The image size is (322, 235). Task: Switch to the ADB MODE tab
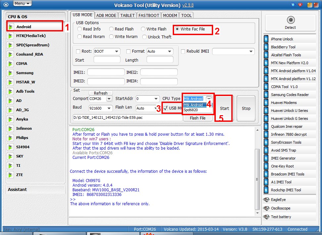[106, 16]
